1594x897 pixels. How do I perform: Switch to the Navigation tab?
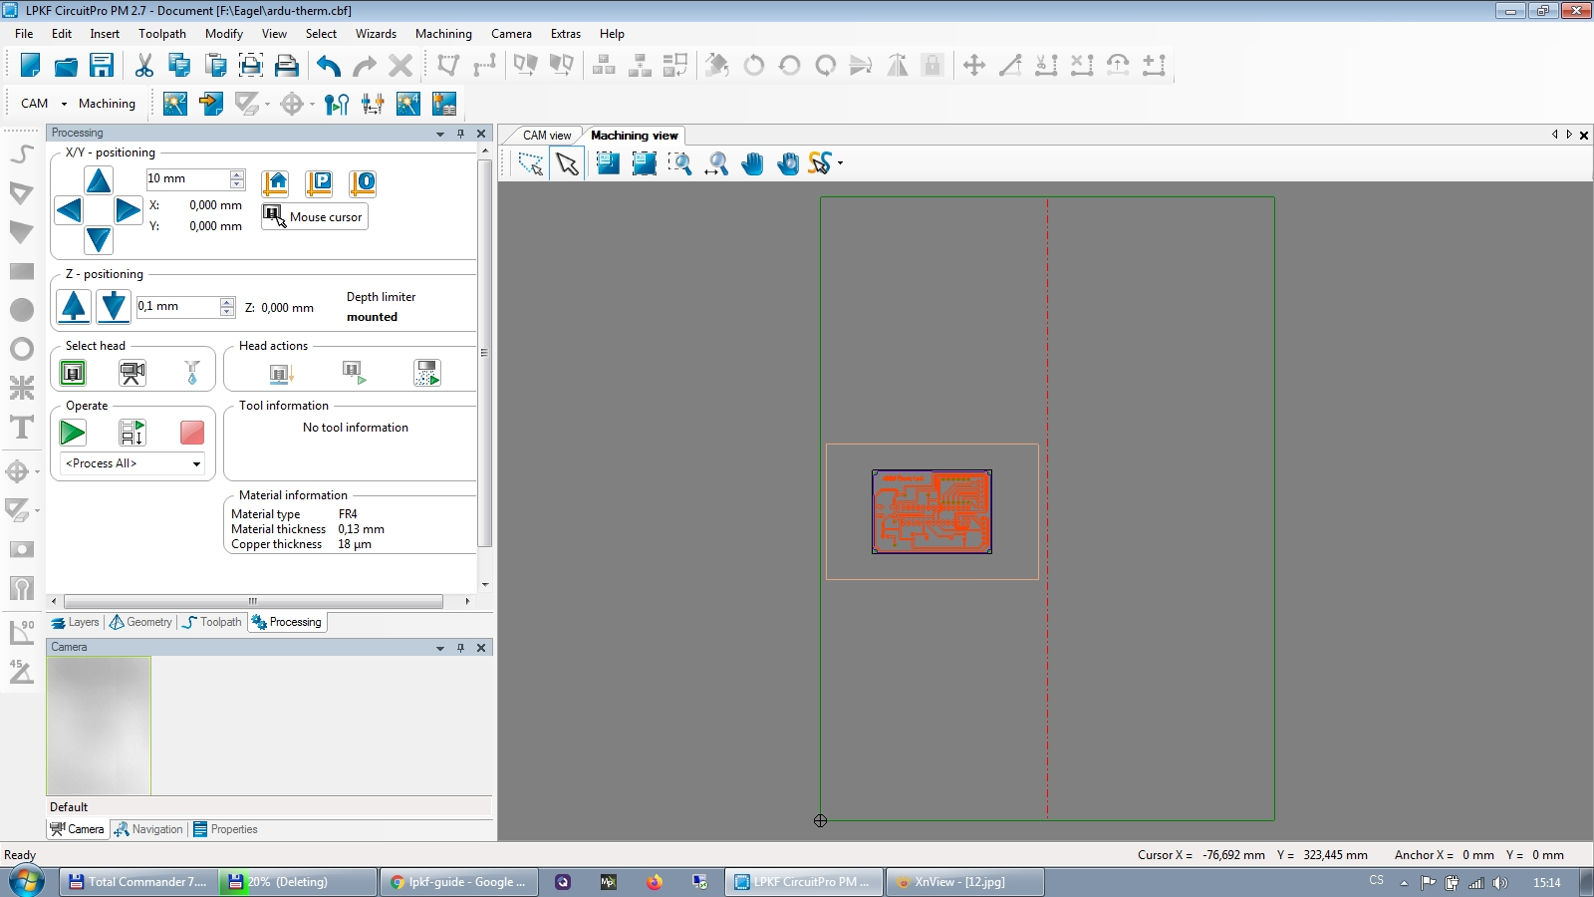point(148,829)
